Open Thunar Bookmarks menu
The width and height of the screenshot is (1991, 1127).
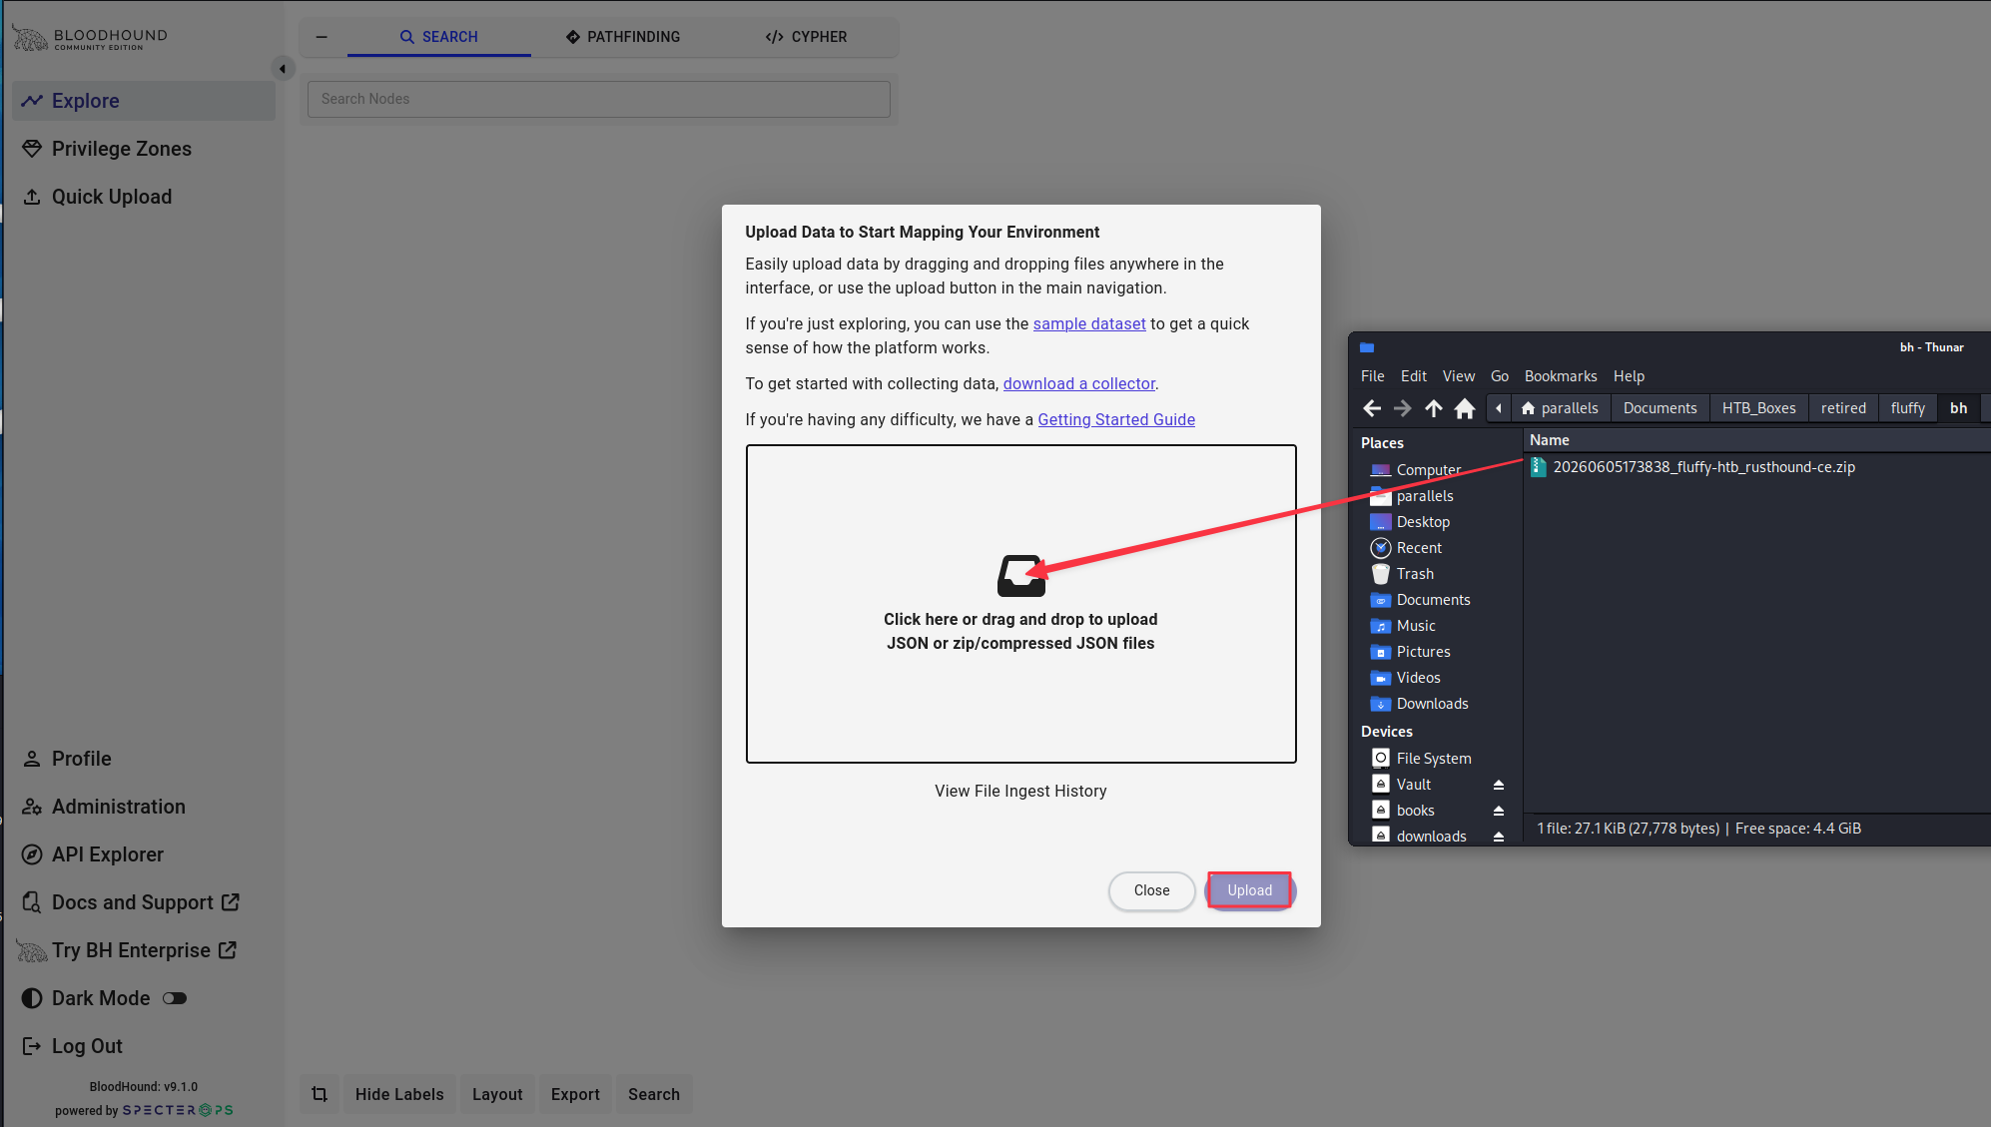[x=1561, y=376]
